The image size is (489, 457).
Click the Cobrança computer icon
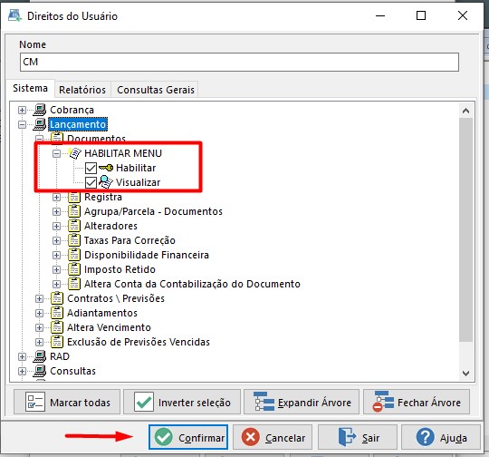[x=40, y=110]
